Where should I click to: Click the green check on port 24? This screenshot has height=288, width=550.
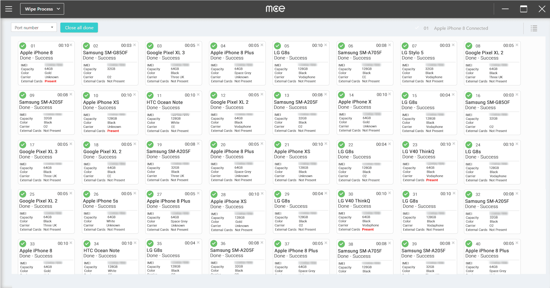point(469,145)
